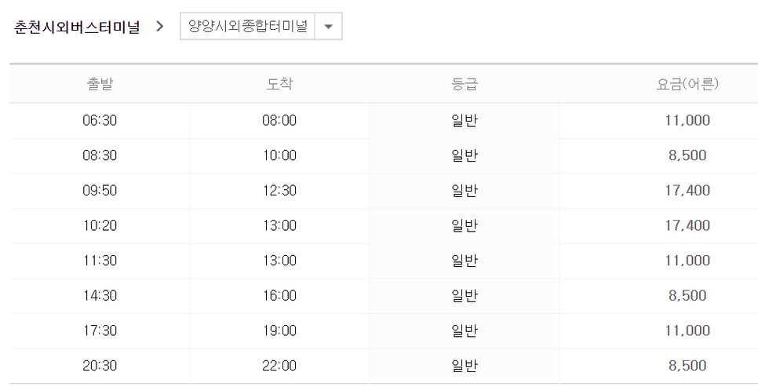Select the 10:20 departure time
Screen dimensions: 758x387
pyautogui.click(x=100, y=225)
